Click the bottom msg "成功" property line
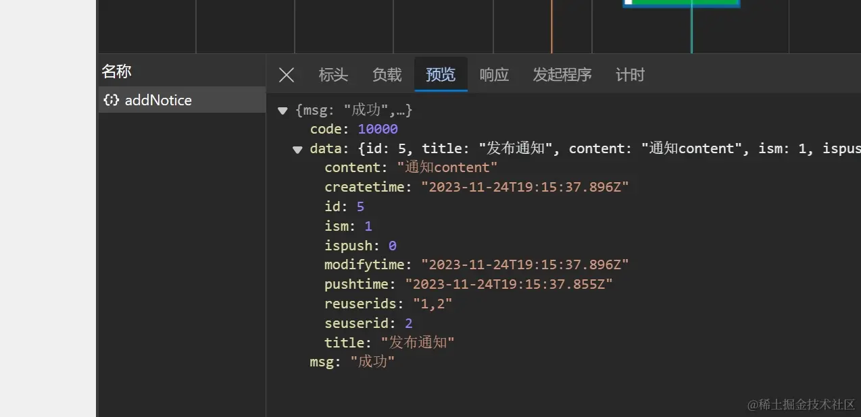The height and width of the screenshot is (417, 861). (352, 362)
